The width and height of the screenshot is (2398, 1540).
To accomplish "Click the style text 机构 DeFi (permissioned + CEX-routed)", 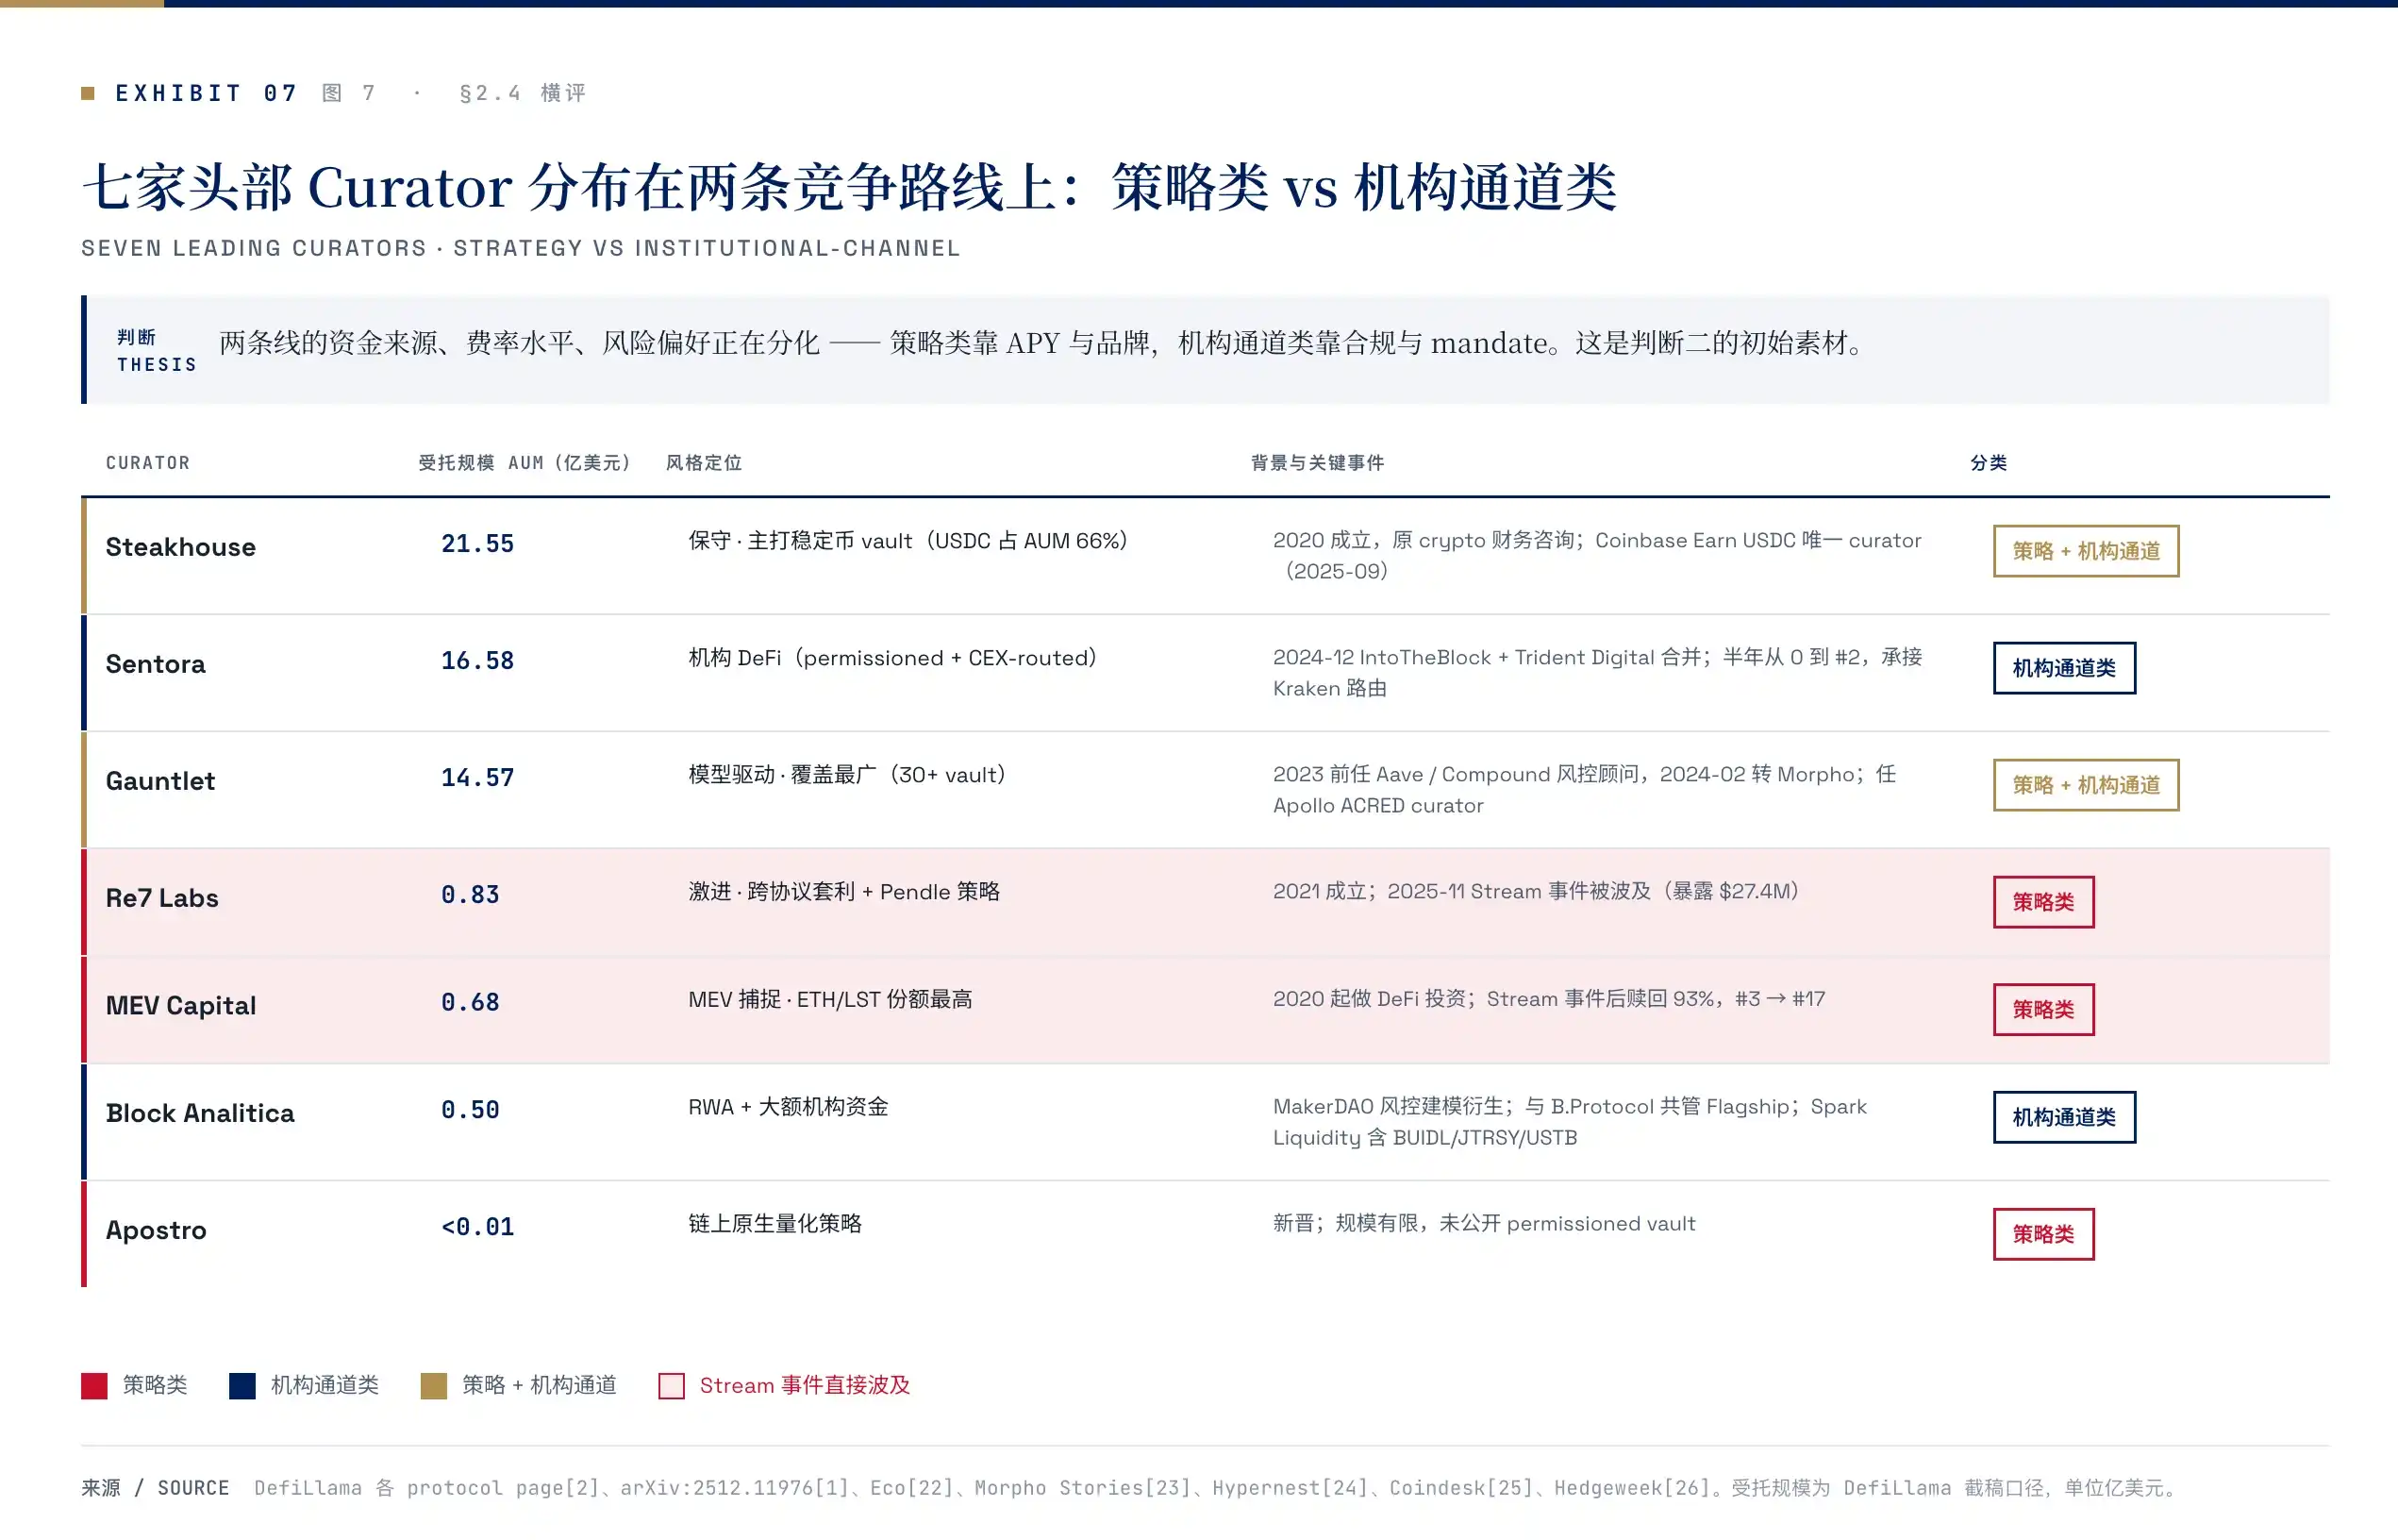I will pos(892,658).
